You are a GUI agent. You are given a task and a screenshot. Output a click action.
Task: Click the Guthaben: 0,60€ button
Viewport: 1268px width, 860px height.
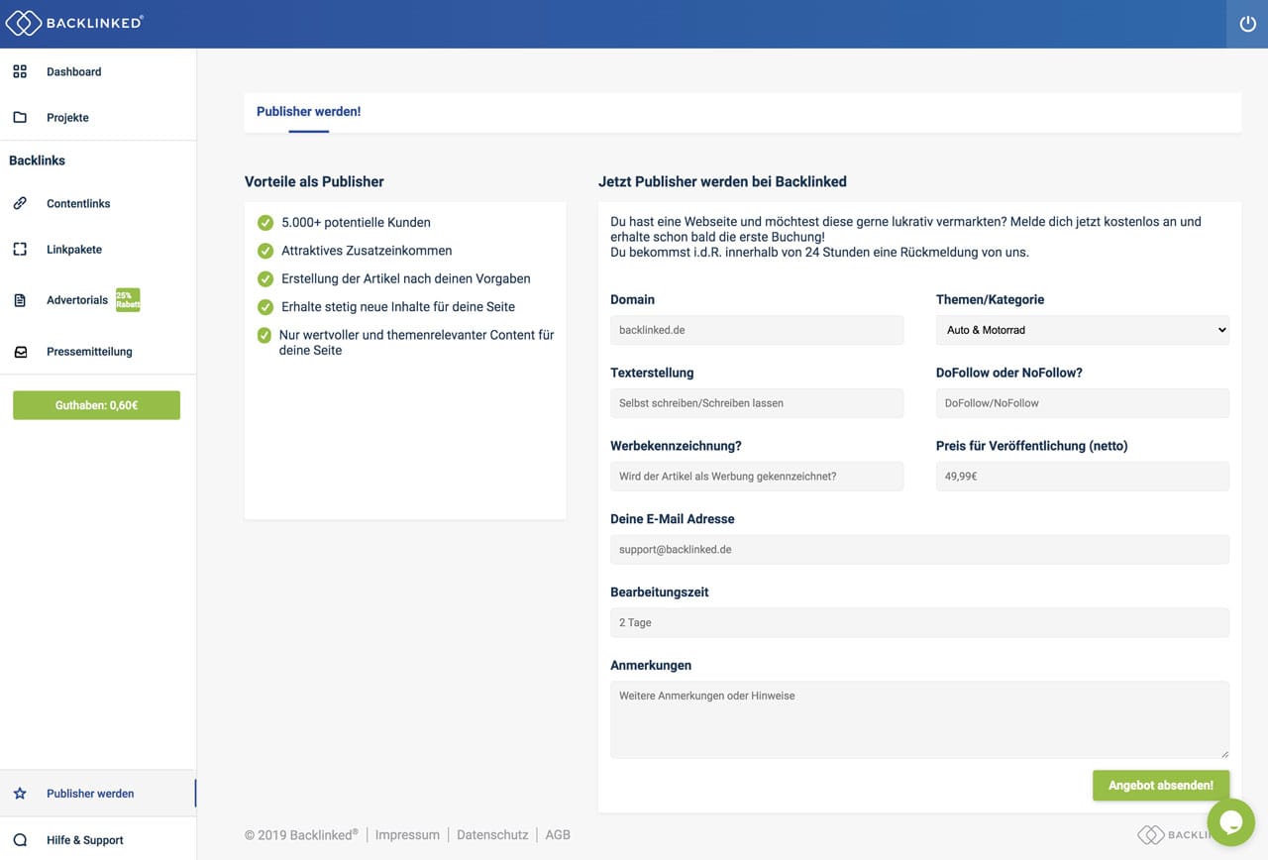(x=96, y=405)
